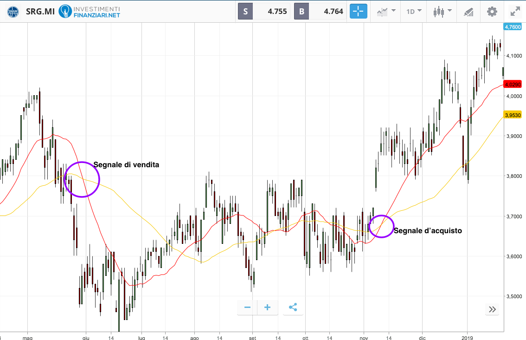Click the blue current price label 4,7600
526x340 pixels.
(513, 27)
